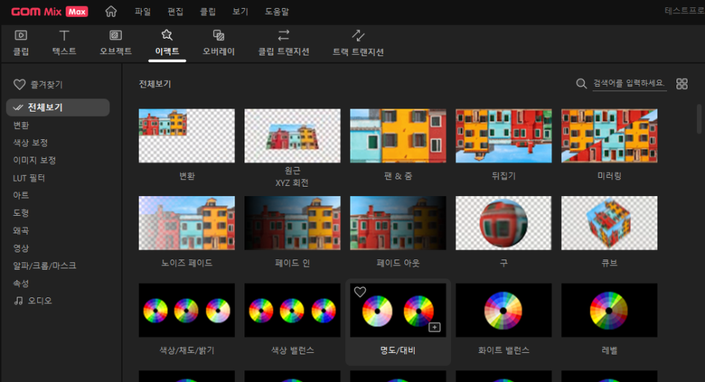Select the 아트 category
This screenshot has width=705, height=382.
21,195
